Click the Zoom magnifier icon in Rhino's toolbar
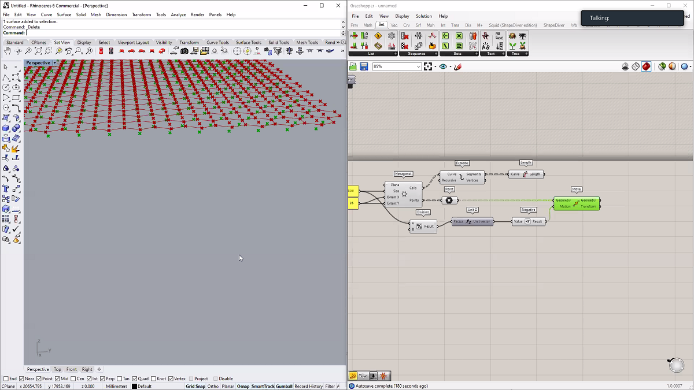 tap(28, 51)
